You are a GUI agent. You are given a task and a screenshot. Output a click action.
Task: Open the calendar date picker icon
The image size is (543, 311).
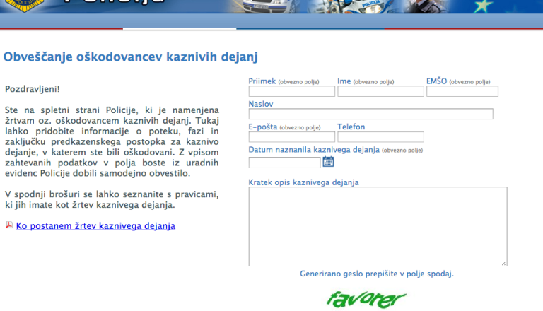coord(328,162)
